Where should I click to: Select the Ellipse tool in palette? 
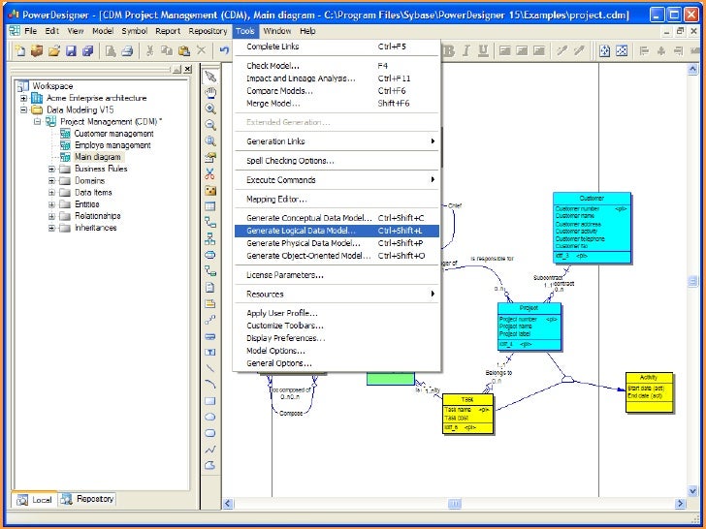[210, 417]
